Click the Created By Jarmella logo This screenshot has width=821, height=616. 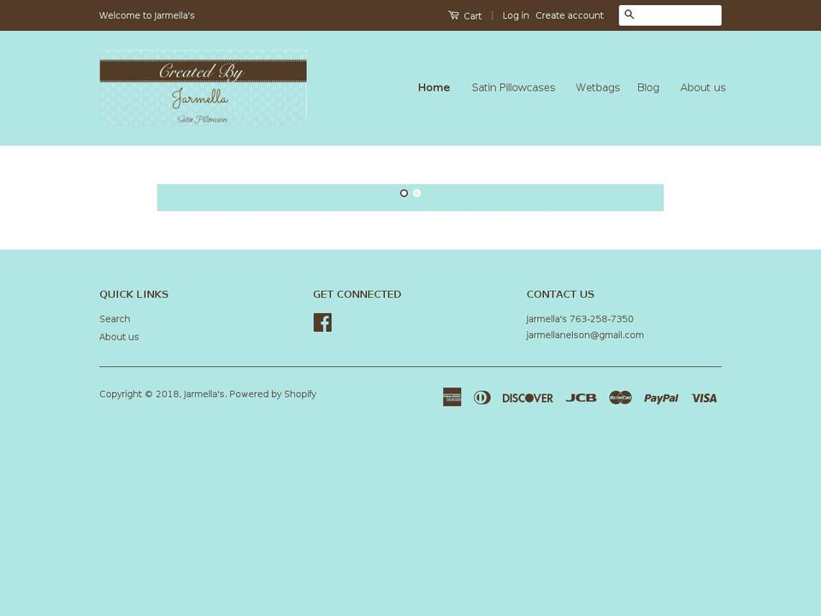coord(204,88)
